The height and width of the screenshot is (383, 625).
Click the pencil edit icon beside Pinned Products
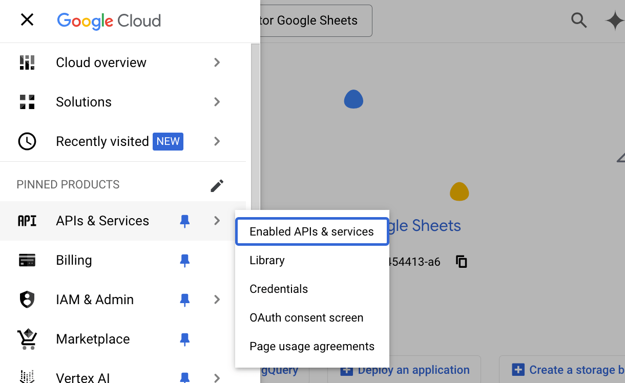pyautogui.click(x=217, y=185)
